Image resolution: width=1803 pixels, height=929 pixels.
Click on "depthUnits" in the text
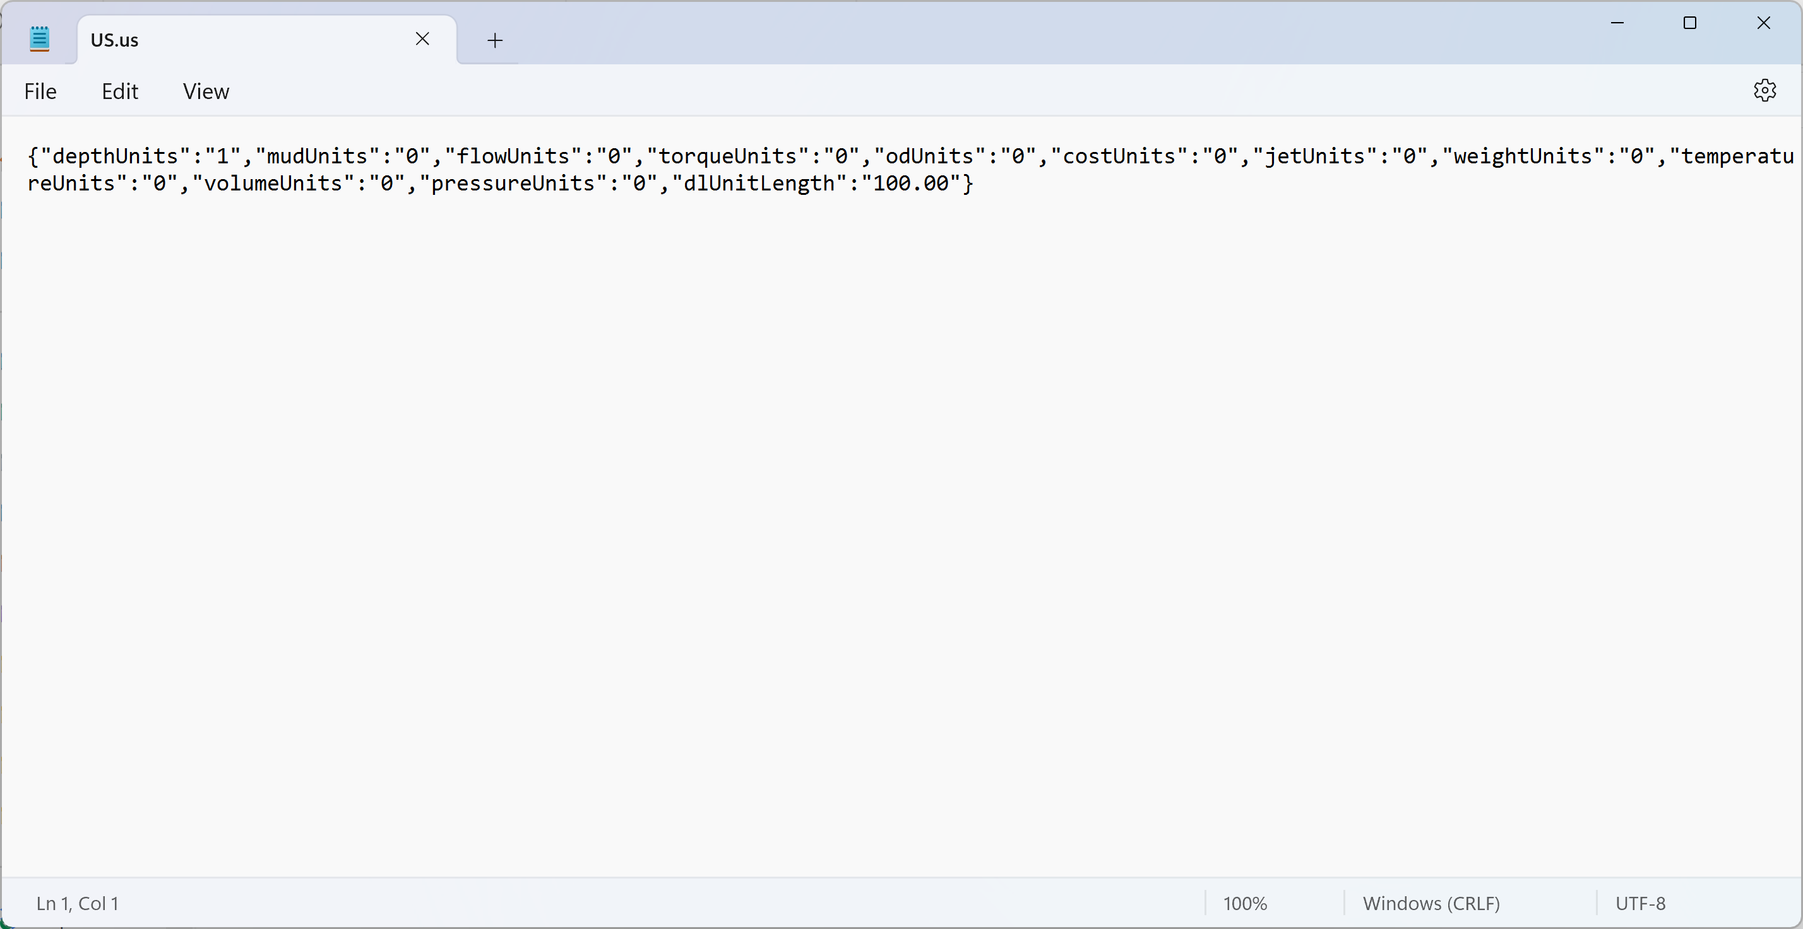click(x=116, y=156)
